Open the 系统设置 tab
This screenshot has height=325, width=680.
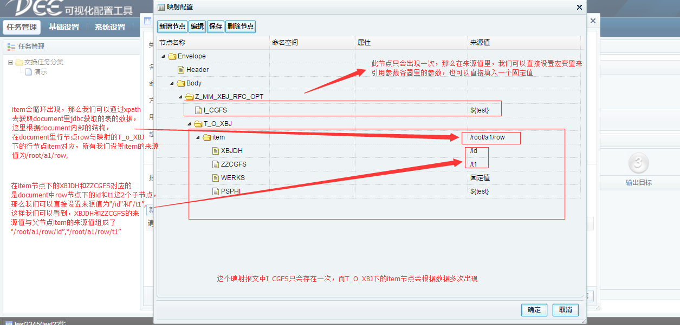coord(110,27)
